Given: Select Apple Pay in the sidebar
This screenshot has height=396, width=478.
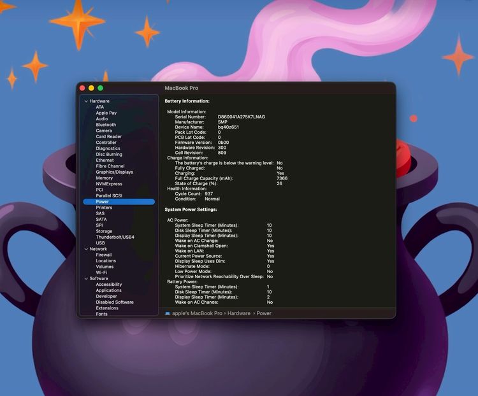Looking at the screenshot, I should pos(106,113).
